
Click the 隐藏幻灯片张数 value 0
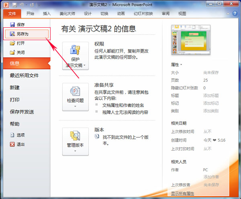coord(204,88)
